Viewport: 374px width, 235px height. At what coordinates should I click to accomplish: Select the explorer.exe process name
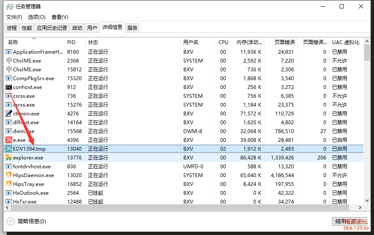(28, 158)
